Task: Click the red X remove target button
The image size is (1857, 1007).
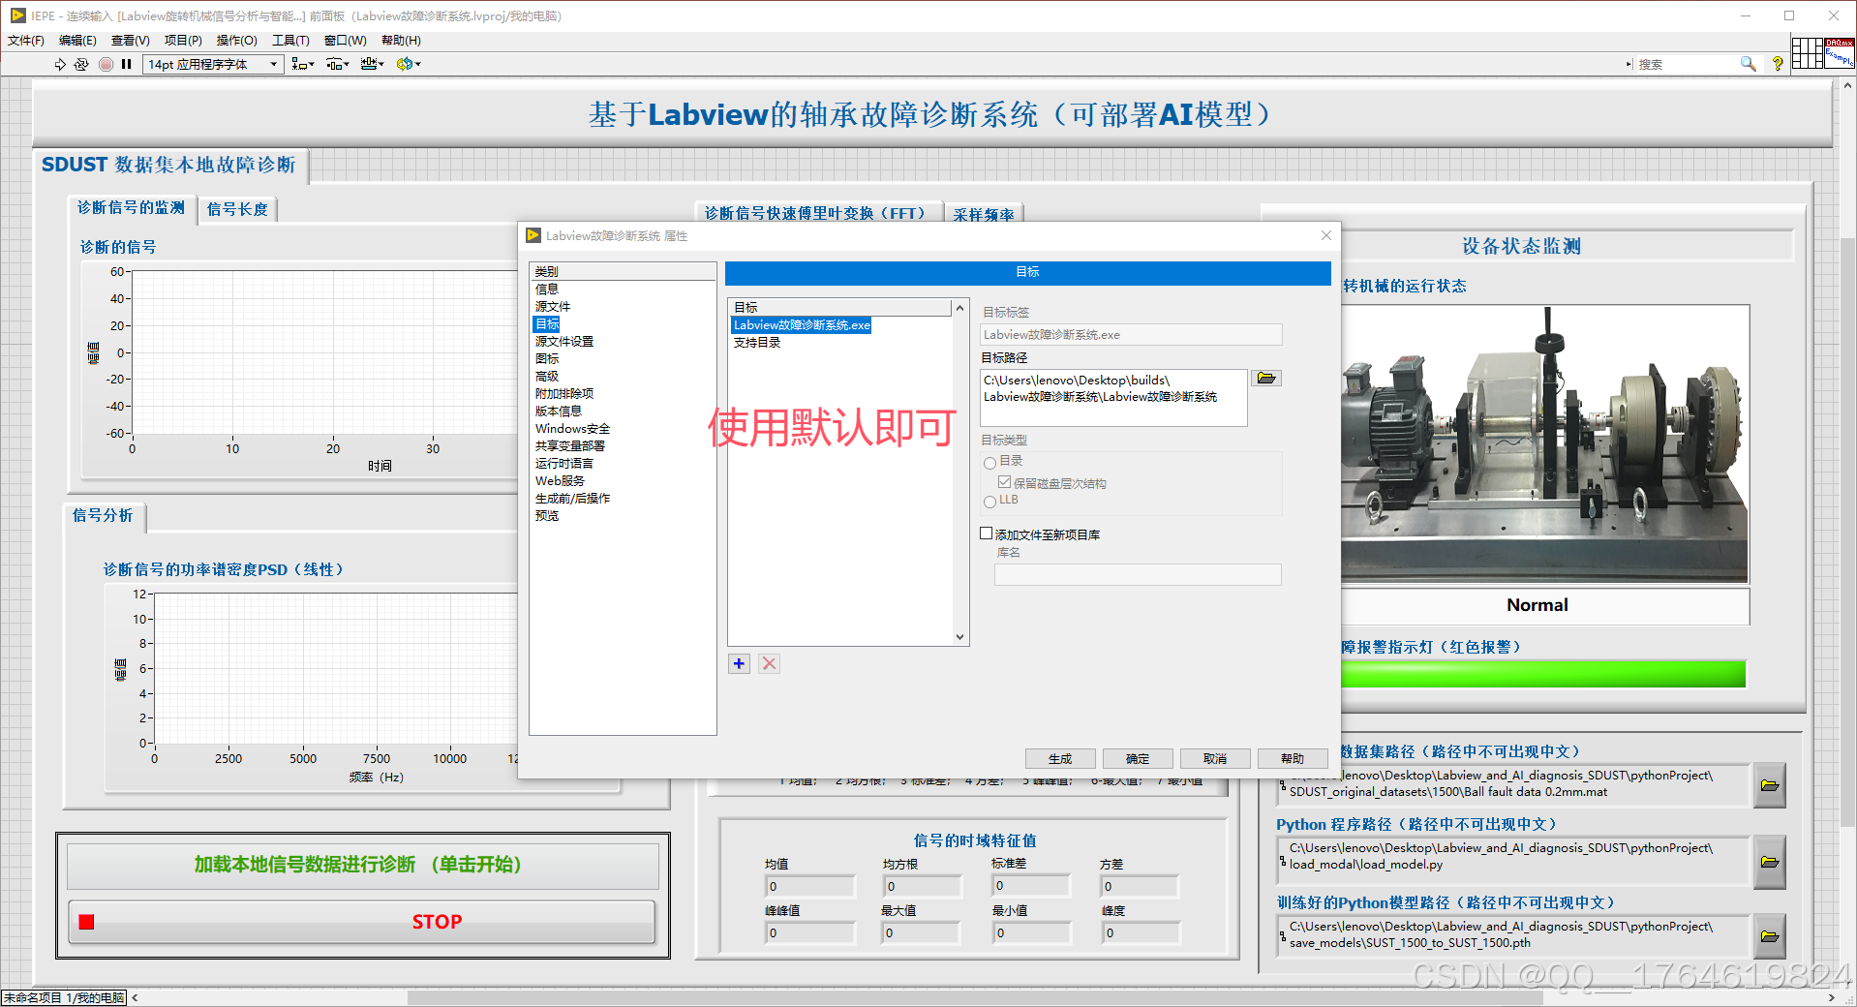Action: 769,663
